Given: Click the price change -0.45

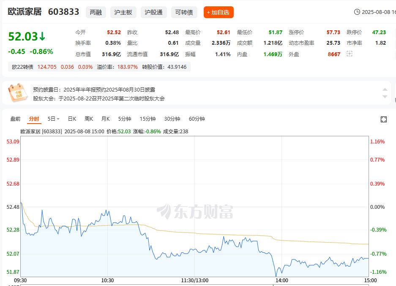Looking at the screenshot, I should coord(16,51).
